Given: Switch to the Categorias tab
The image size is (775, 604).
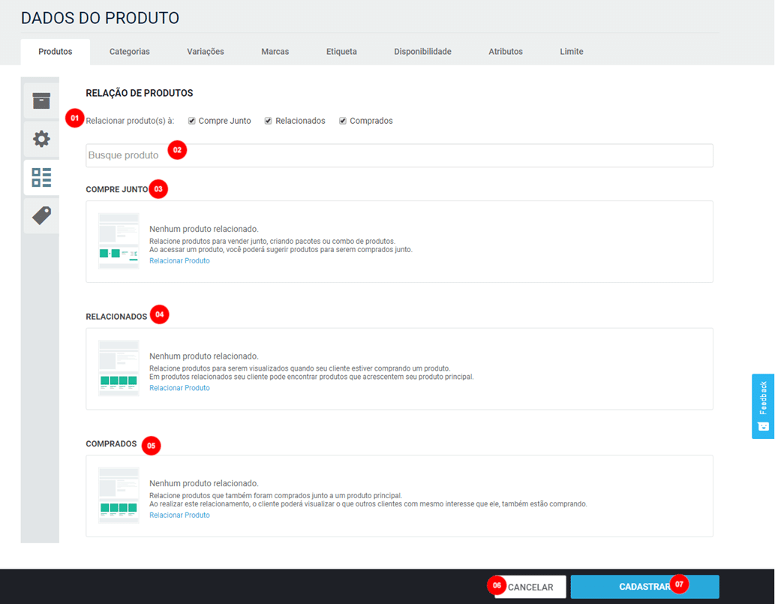Looking at the screenshot, I should [x=130, y=52].
